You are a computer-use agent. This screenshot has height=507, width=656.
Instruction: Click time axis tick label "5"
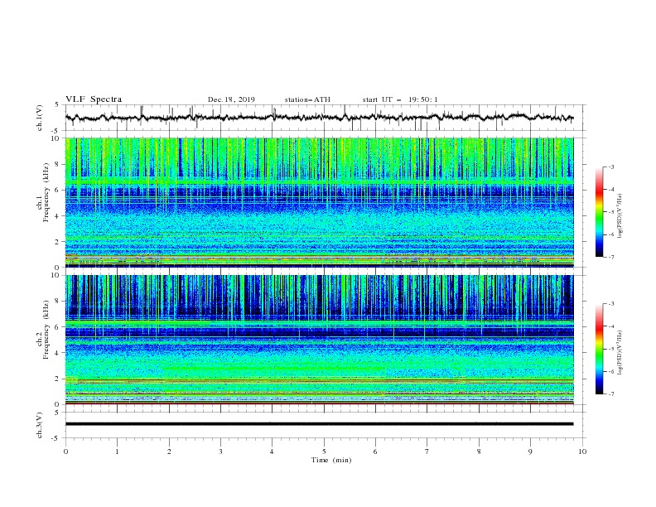pyautogui.click(x=324, y=451)
